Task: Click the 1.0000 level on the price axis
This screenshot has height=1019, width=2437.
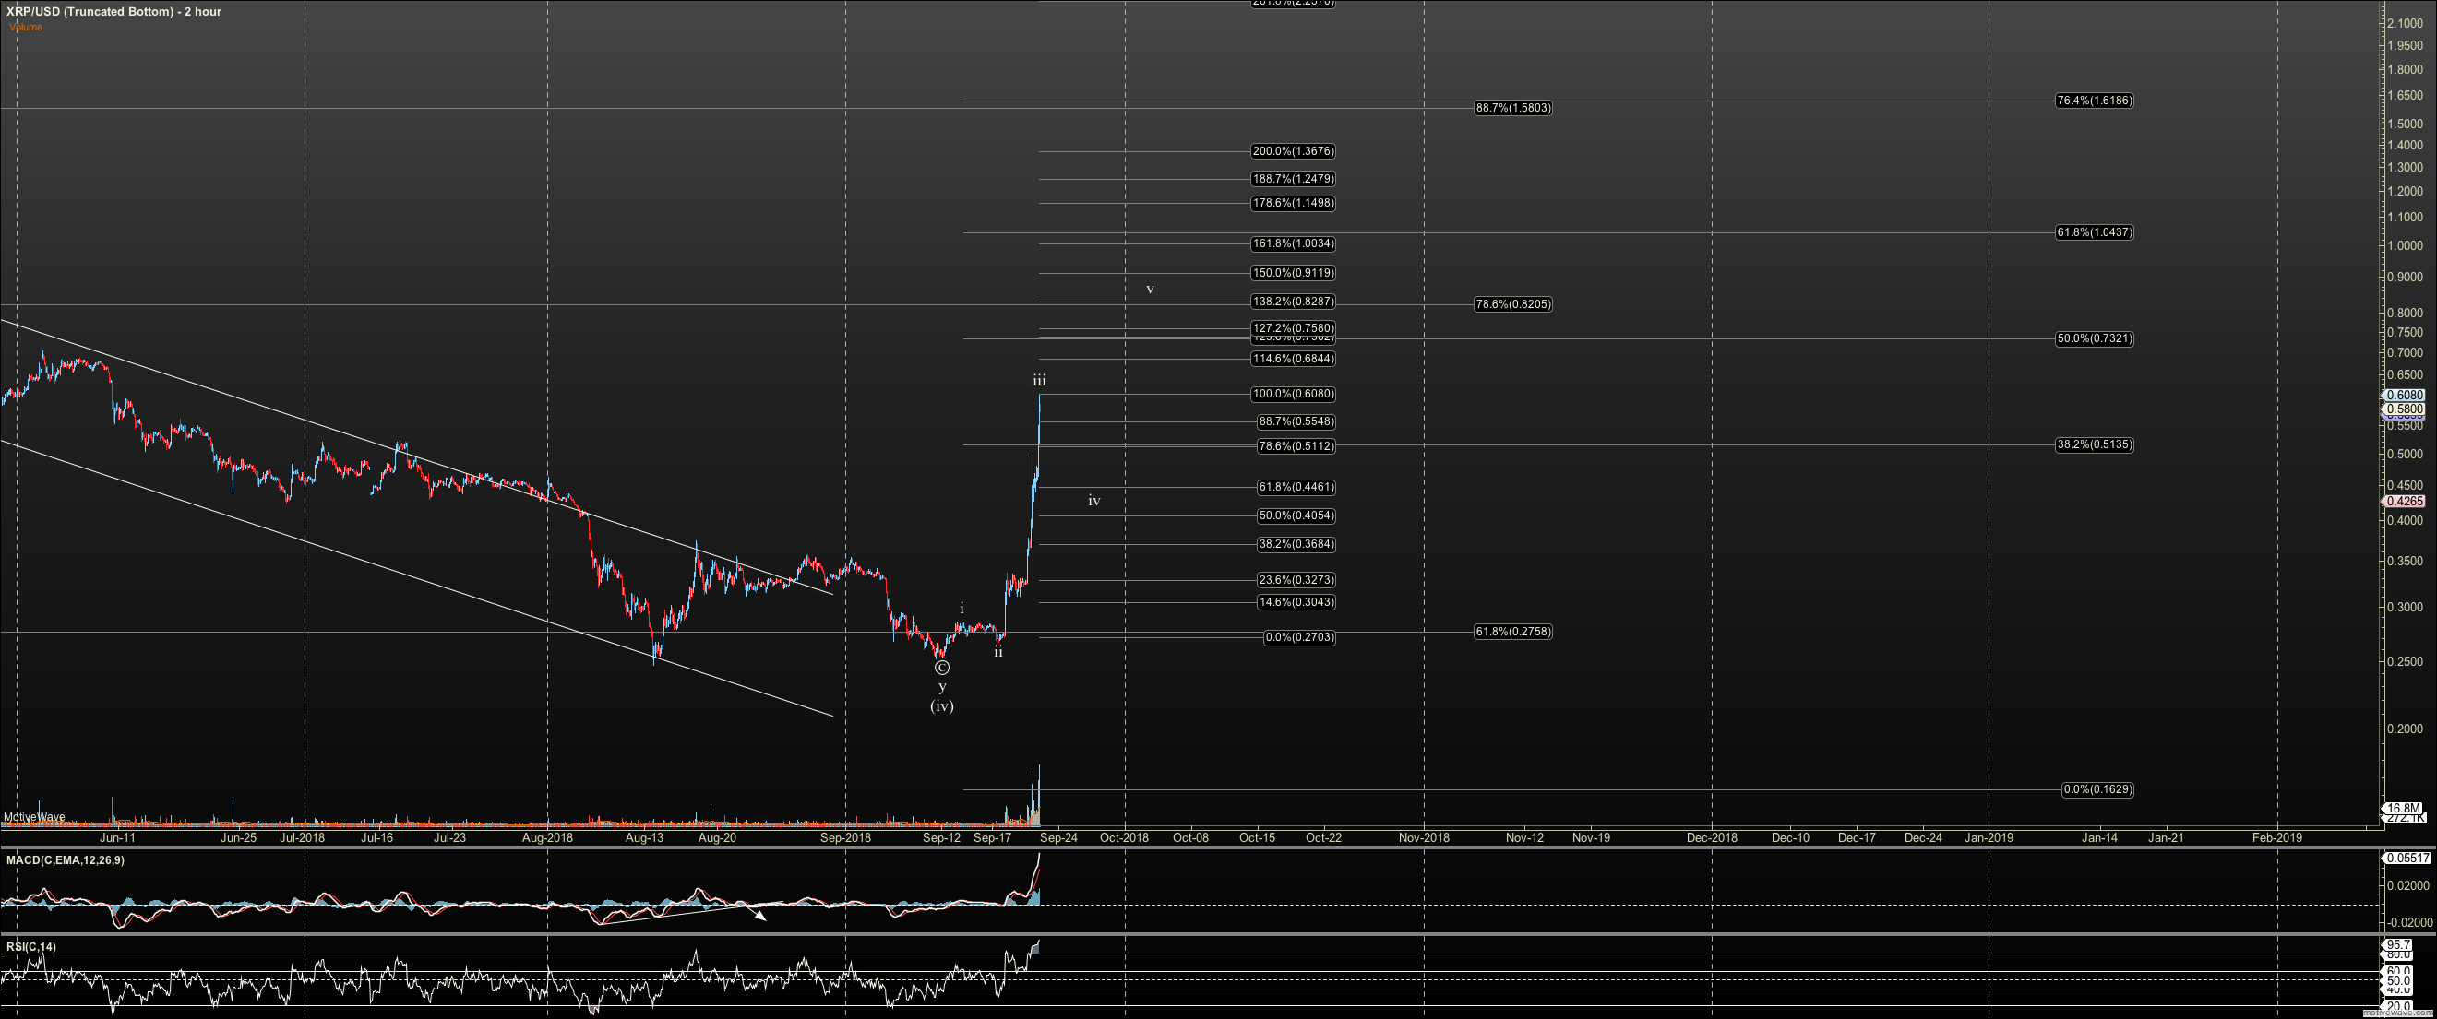Action: (x=2405, y=246)
